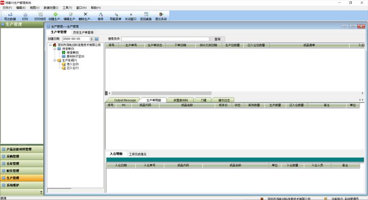Switch to the 所需原材料 tab
Viewport: 368px width, 200px height.
pos(180,100)
